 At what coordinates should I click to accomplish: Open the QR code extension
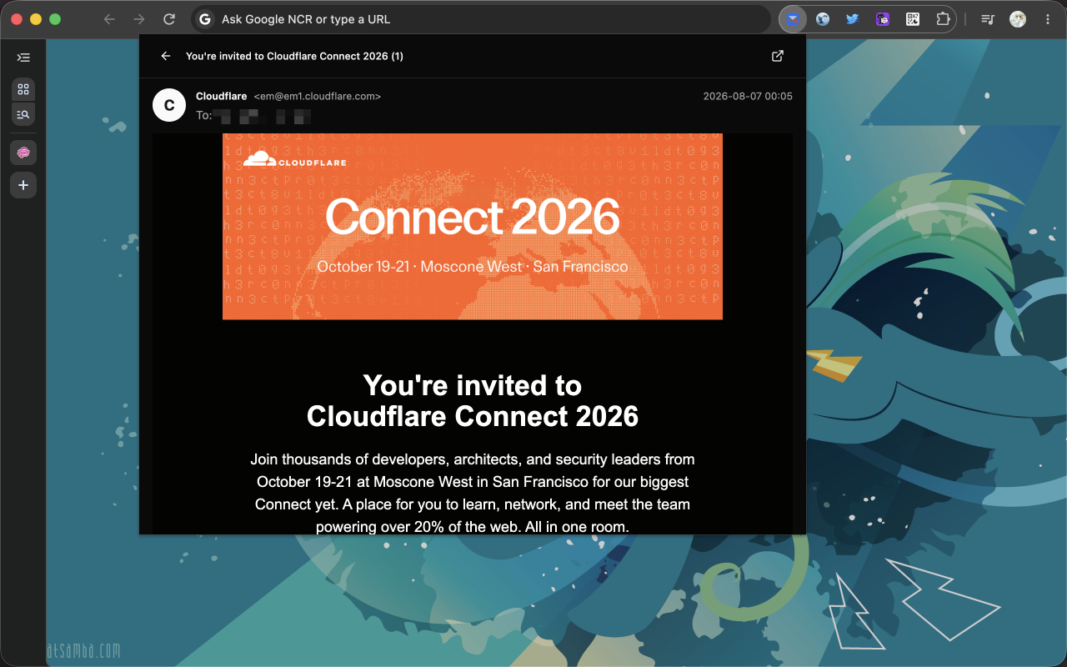click(x=913, y=19)
